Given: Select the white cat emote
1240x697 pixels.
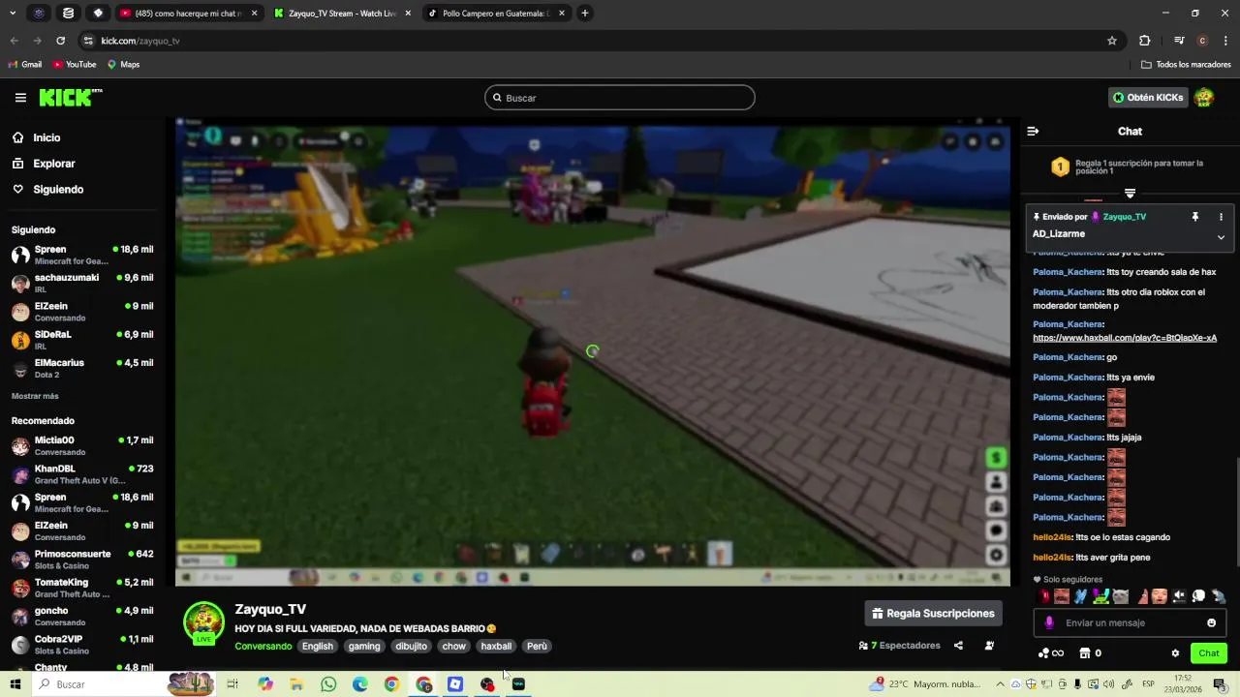Looking at the screenshot, I should (1121, 596).
